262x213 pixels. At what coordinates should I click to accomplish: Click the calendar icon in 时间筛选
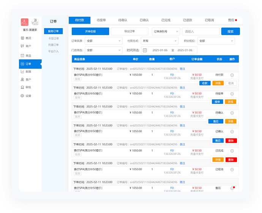(145, 50)
